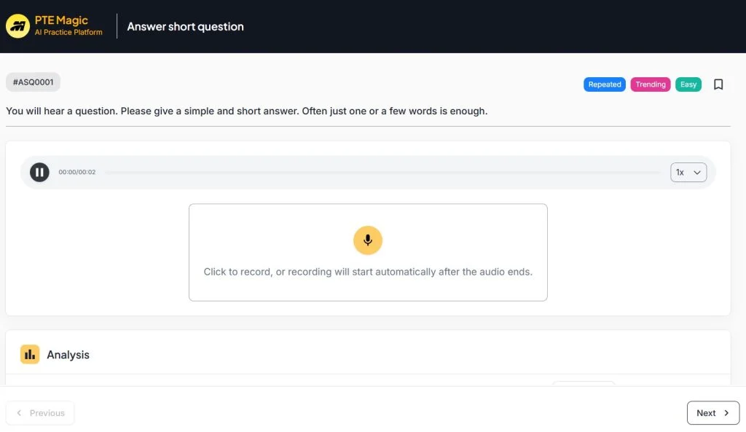This screenshot has width=746, height=432.
Task: Select the Trending tag badge
Action: click(651, 85)
